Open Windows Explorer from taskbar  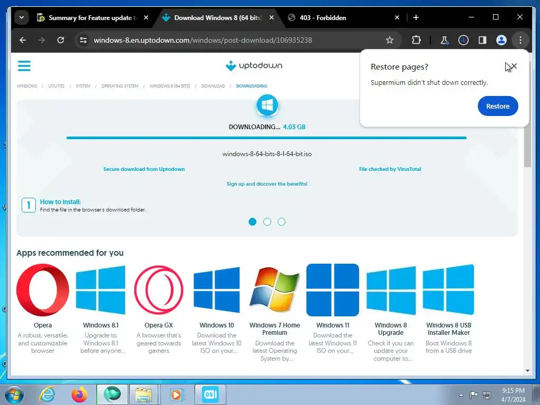[x=143, y=394]
